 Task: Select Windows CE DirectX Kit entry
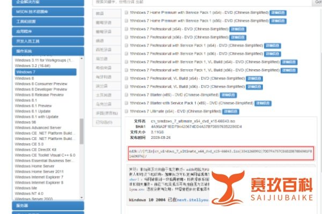[35, 150]
